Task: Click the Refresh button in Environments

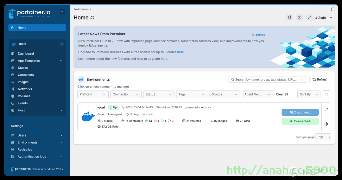Action: (x=320, y=80)
